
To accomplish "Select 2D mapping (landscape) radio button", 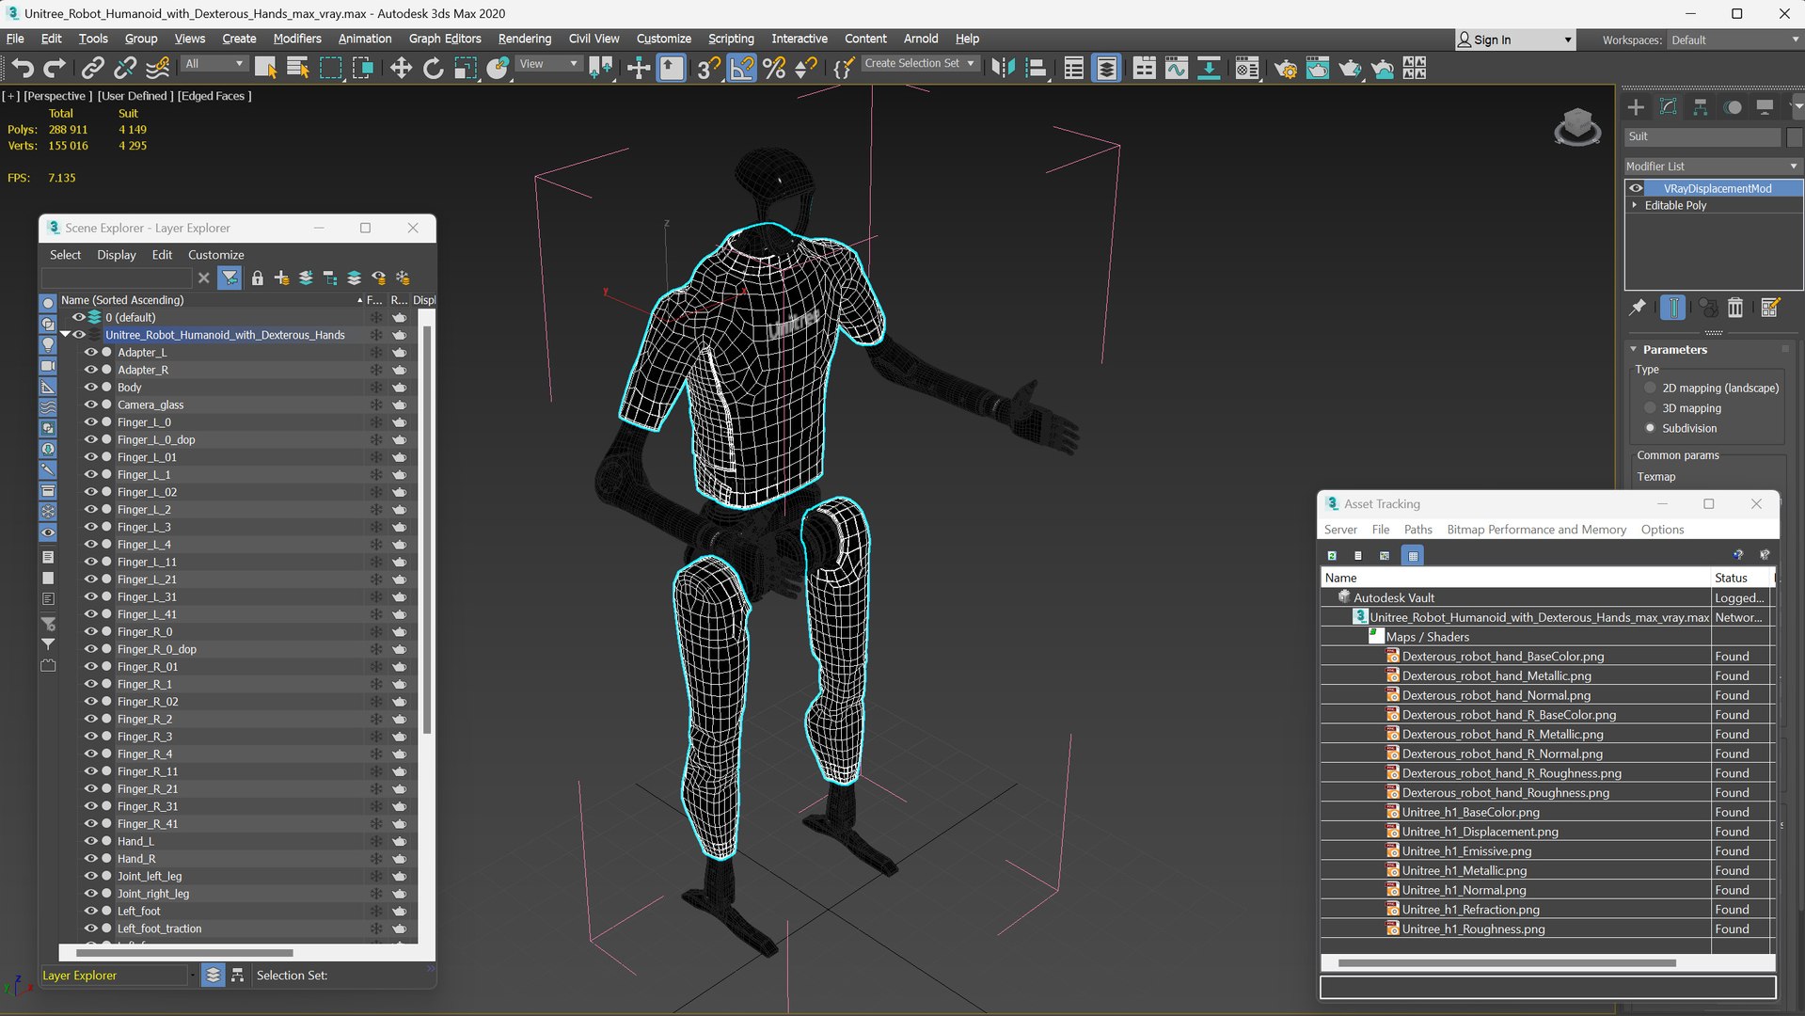I will pos(1650,388).
